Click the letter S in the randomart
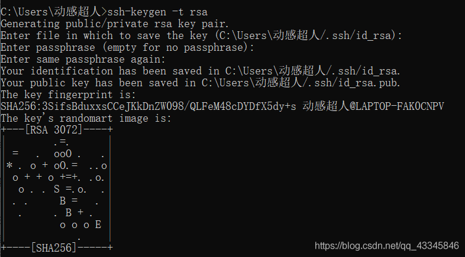 57,189
